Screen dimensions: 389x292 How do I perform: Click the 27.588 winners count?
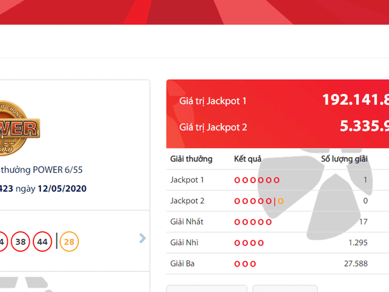pos(354,263)
